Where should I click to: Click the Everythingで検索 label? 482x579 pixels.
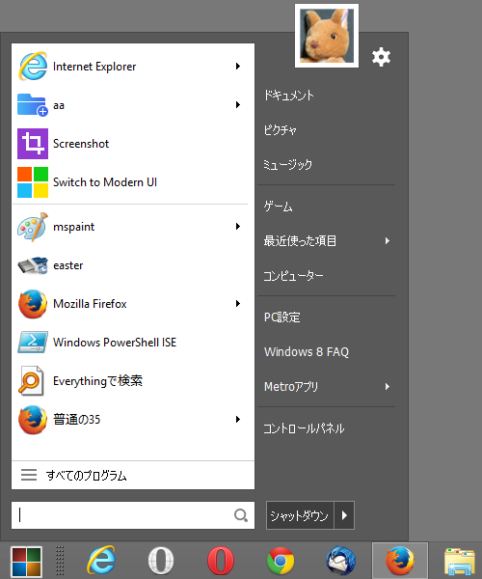point(97,381)
